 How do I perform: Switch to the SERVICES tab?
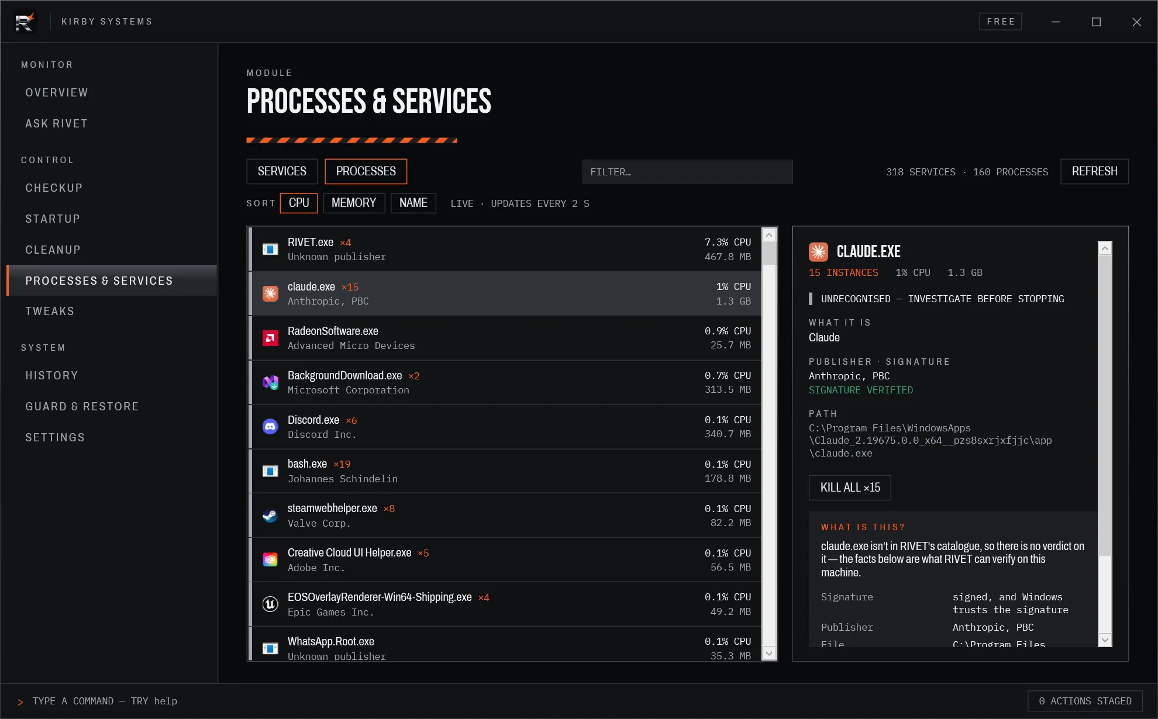point(282,171)
